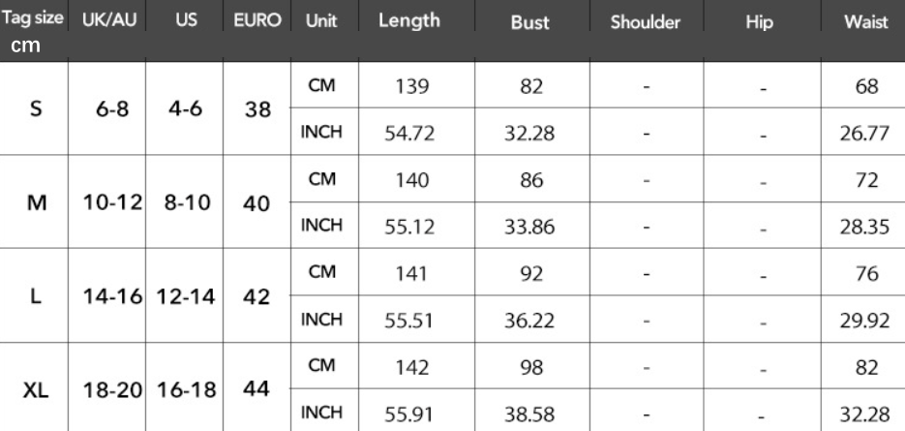The height and width of the screenshot is (431, 905).
Task: Click the Bust column header
Action: coord(529,22)
